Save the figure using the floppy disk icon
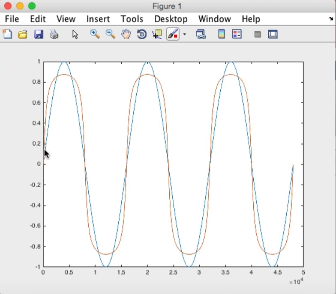 click(39, 34)
